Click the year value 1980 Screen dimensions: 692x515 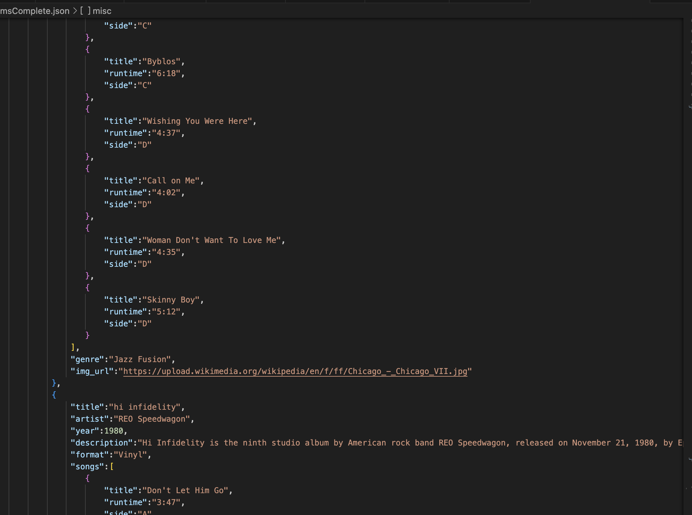[x=114, y=431]
